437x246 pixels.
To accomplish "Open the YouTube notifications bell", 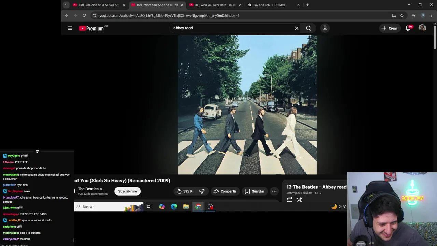I will click(x=408, y=28).
